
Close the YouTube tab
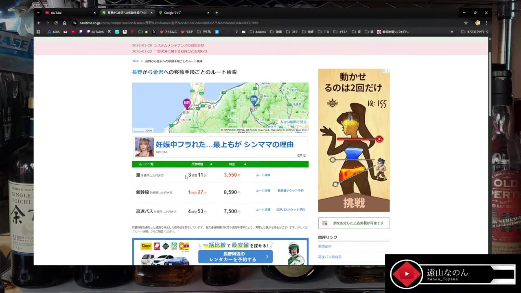tap(95, 13)
